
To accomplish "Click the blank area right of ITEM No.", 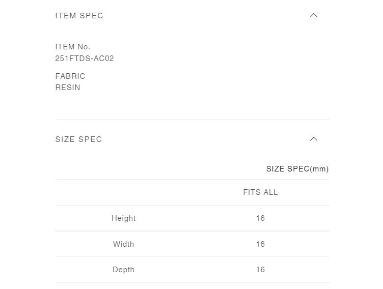I will point(209,47).
